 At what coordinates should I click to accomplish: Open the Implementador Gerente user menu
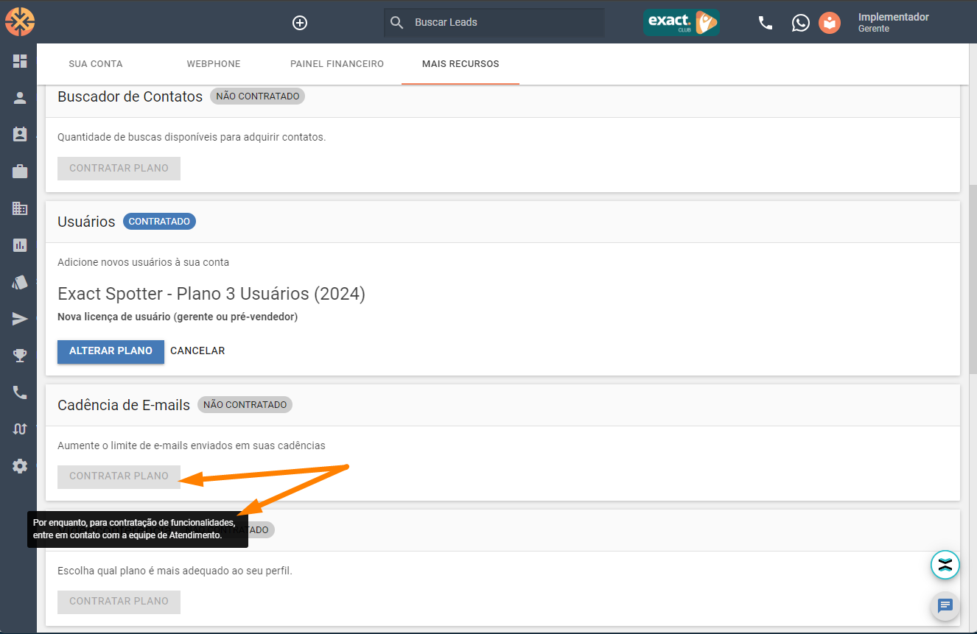(893, 22)
